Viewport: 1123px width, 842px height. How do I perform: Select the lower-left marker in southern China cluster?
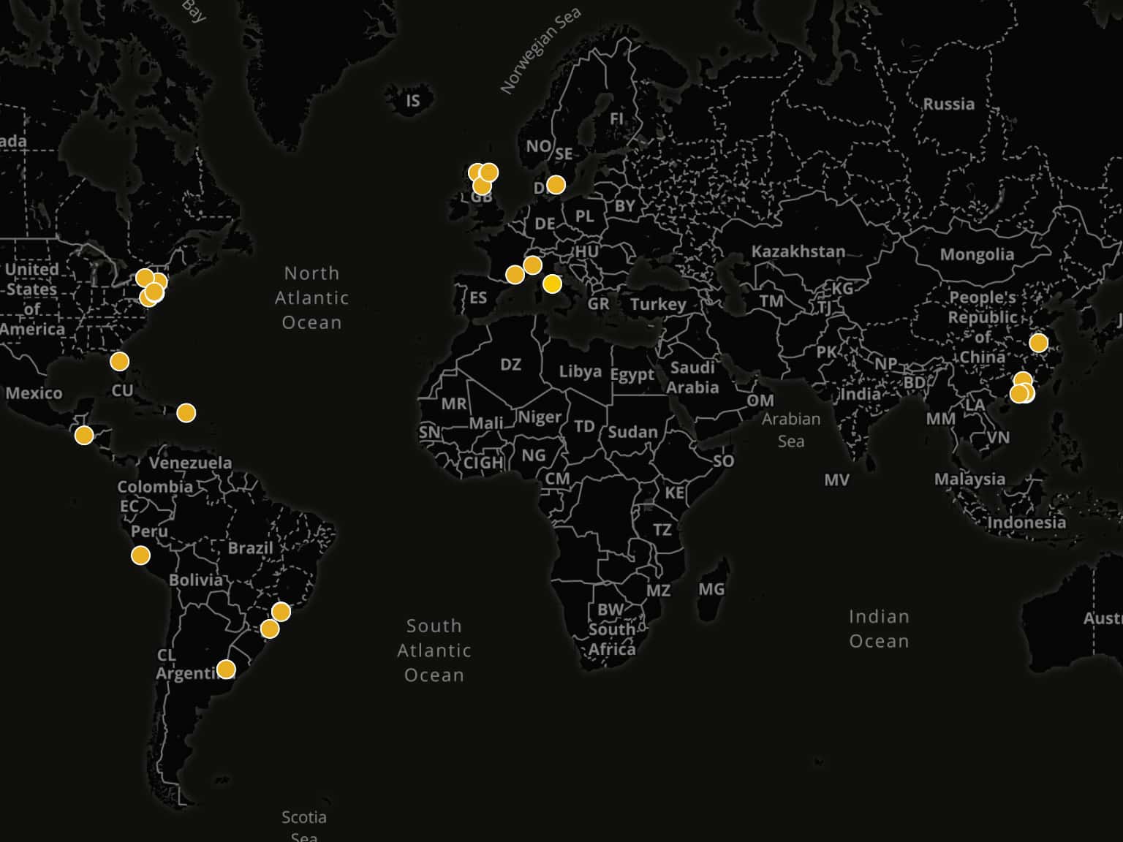(1017, 395)
